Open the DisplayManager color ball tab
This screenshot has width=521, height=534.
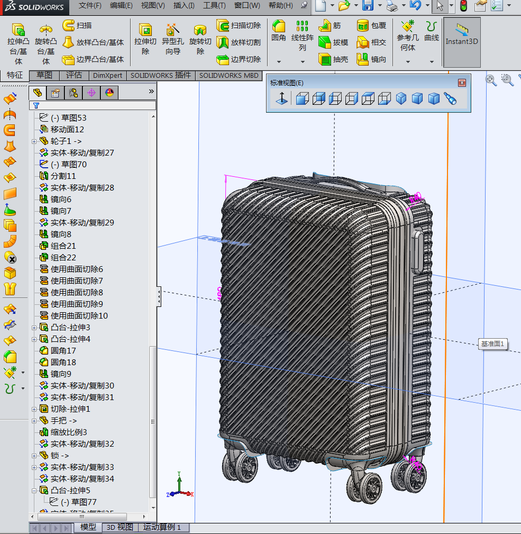109,93
